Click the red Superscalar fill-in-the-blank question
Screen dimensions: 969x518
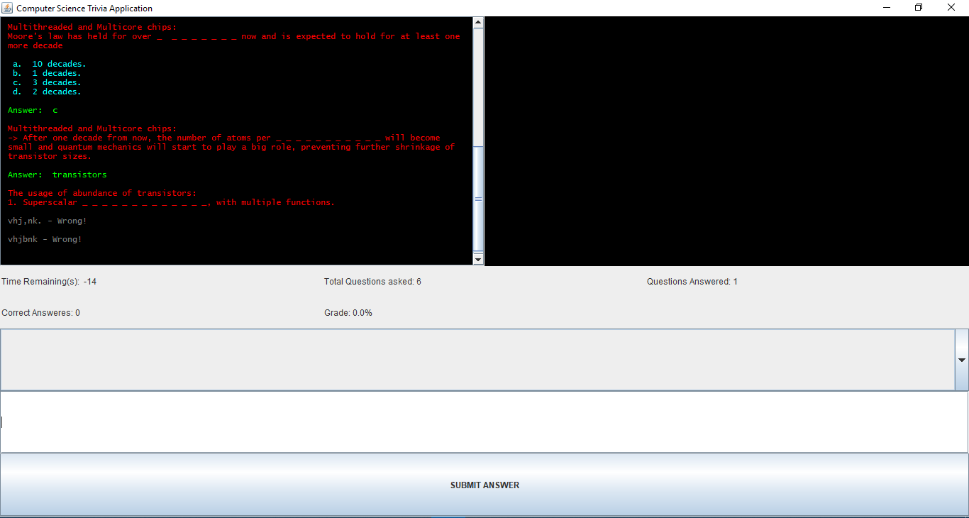click(170, 202)
